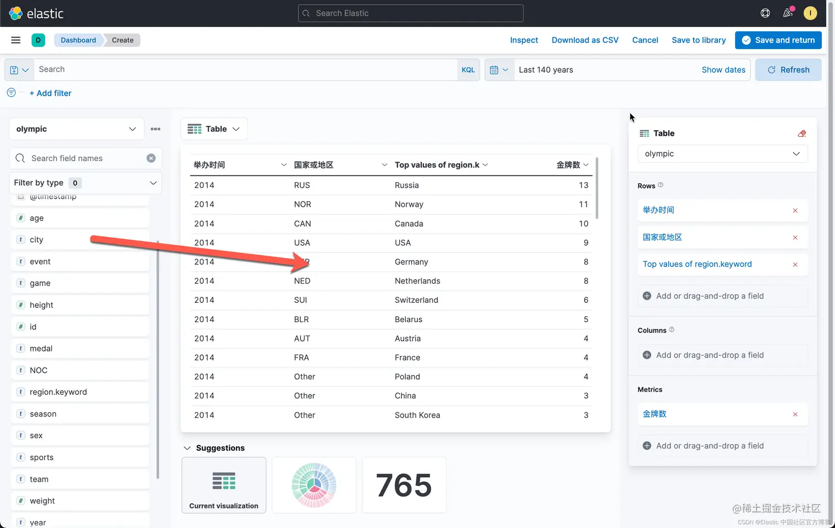
Task: Click the Rows info icon
Action: pos(660,185)
